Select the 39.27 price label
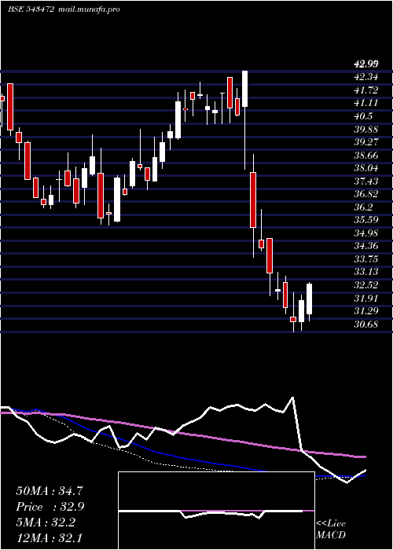Viewport: 393px width, 550px height. 366,142
